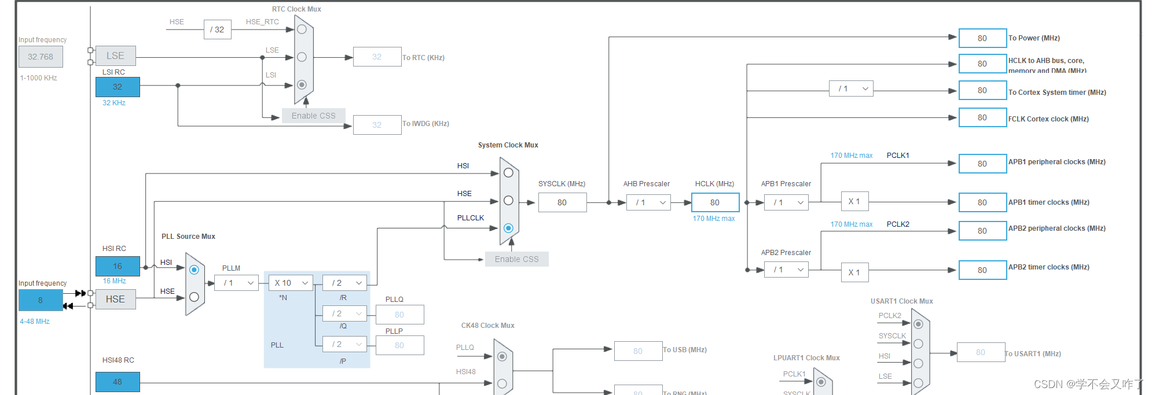
Task: Click the PLLQ output value box
Action: (400, 315)
